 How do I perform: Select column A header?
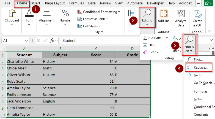24,49
